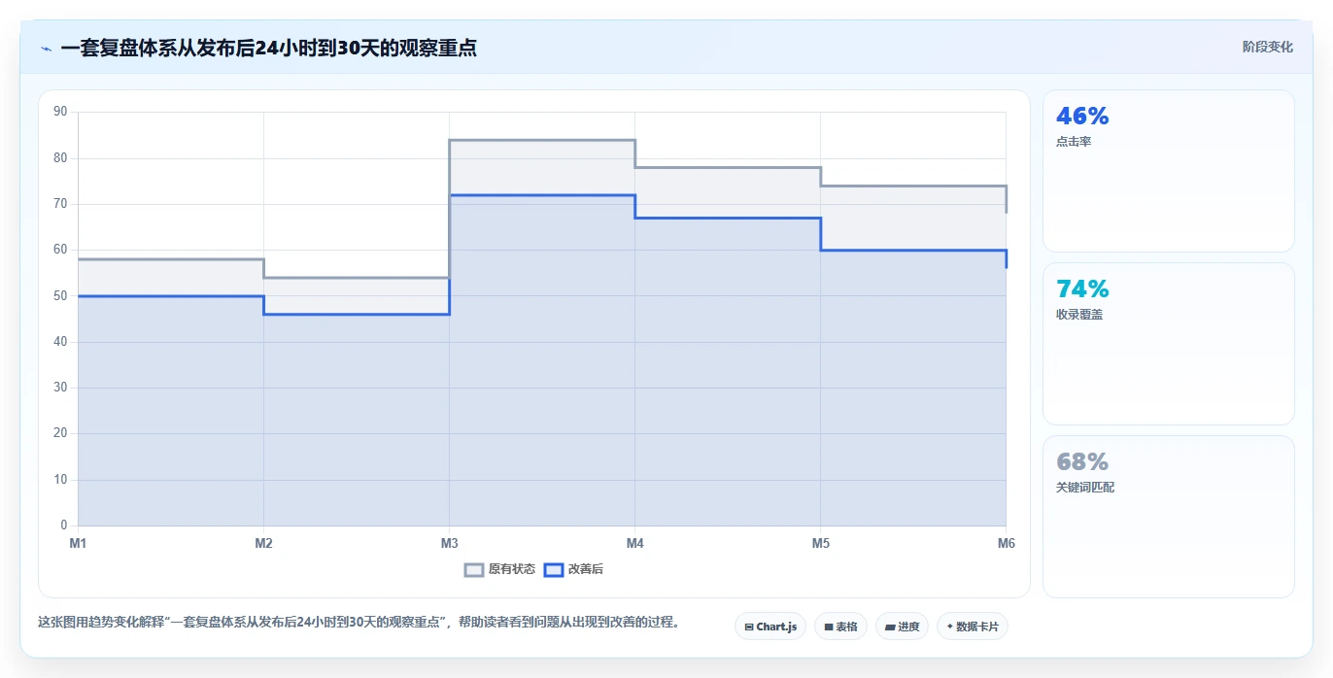Click the 50 y-axis value
1333x678 pixels.
click(60, 295)
